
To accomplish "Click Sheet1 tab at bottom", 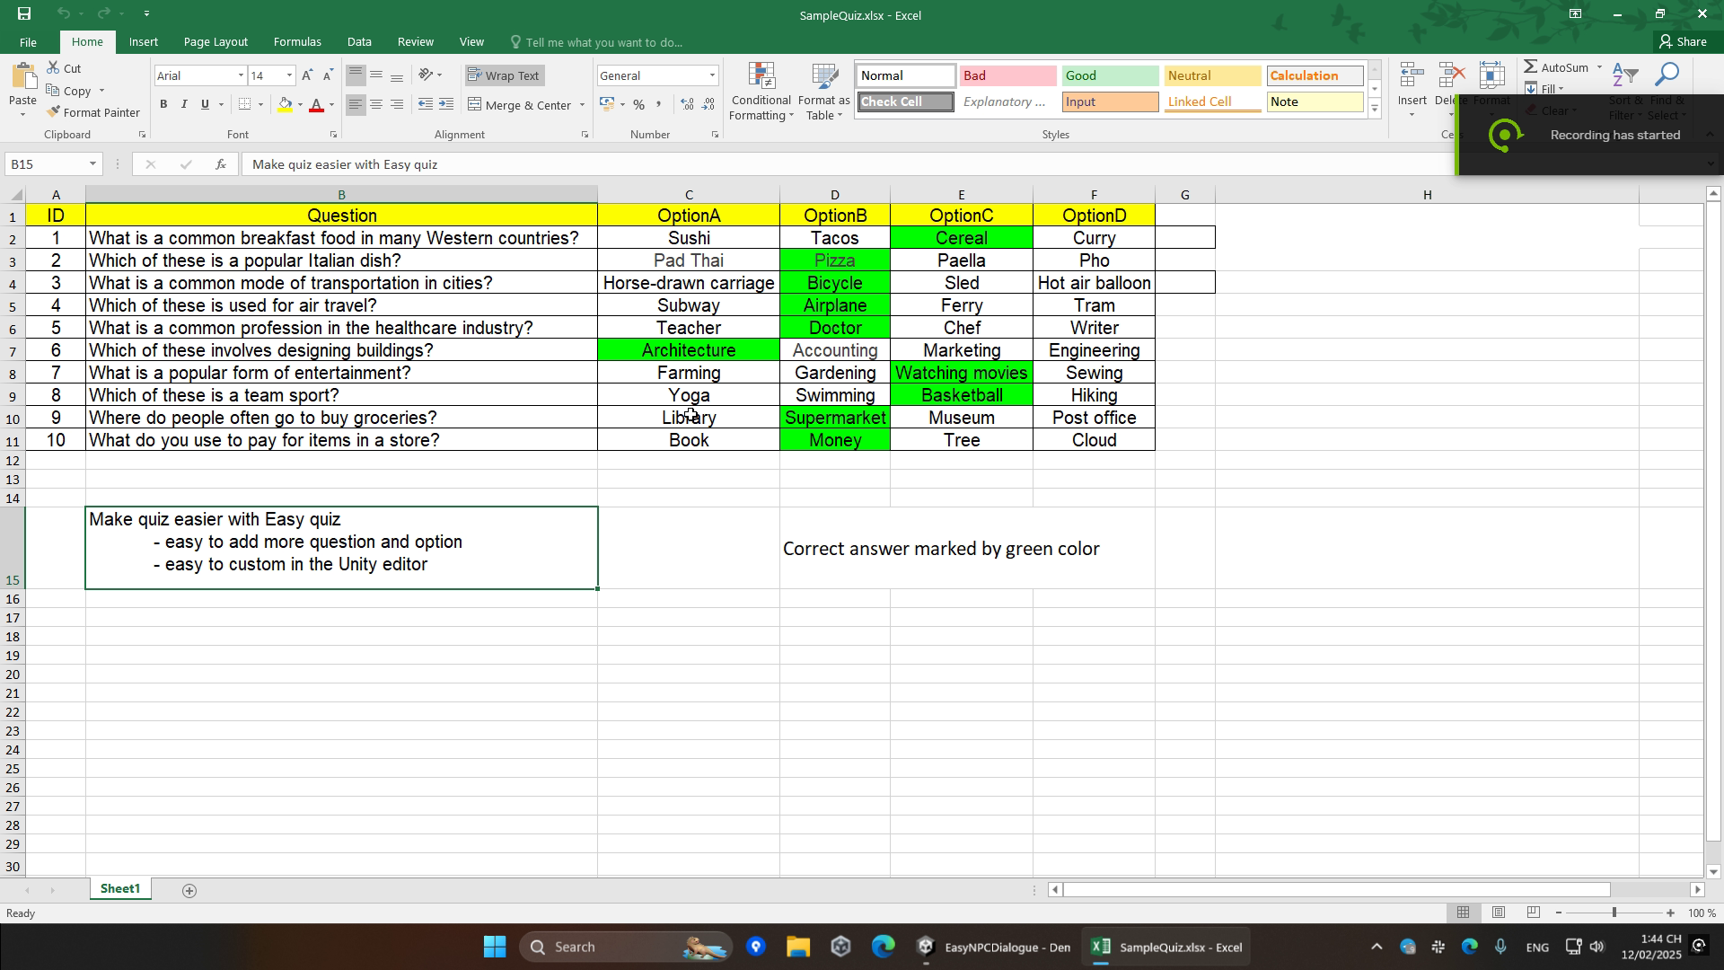I will tap(119, 889).
